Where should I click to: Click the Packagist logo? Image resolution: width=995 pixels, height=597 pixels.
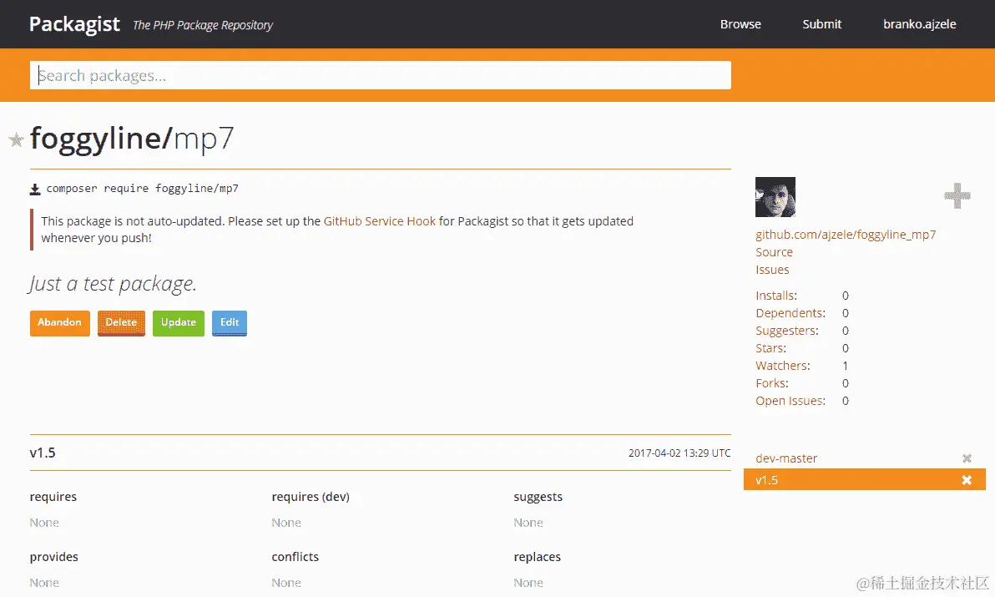[74, 24]
